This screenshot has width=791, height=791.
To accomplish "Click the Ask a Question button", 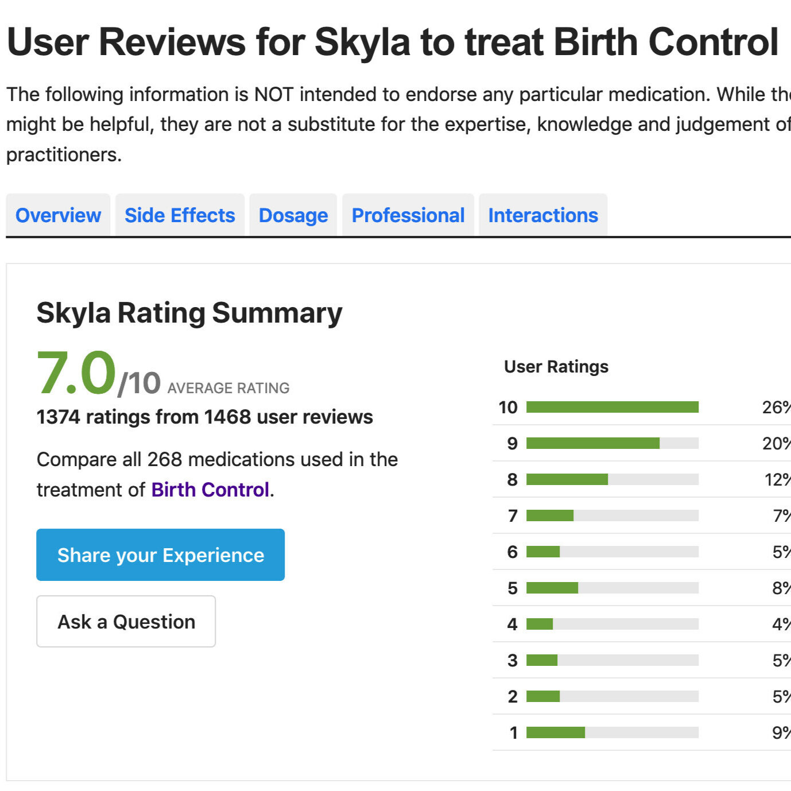I will coord(126,622).
